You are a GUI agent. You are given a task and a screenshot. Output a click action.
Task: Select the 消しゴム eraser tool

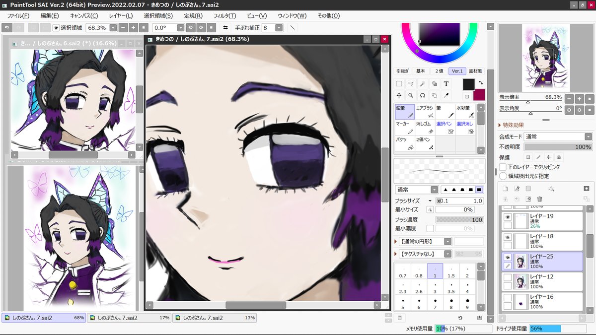point(425,128)
